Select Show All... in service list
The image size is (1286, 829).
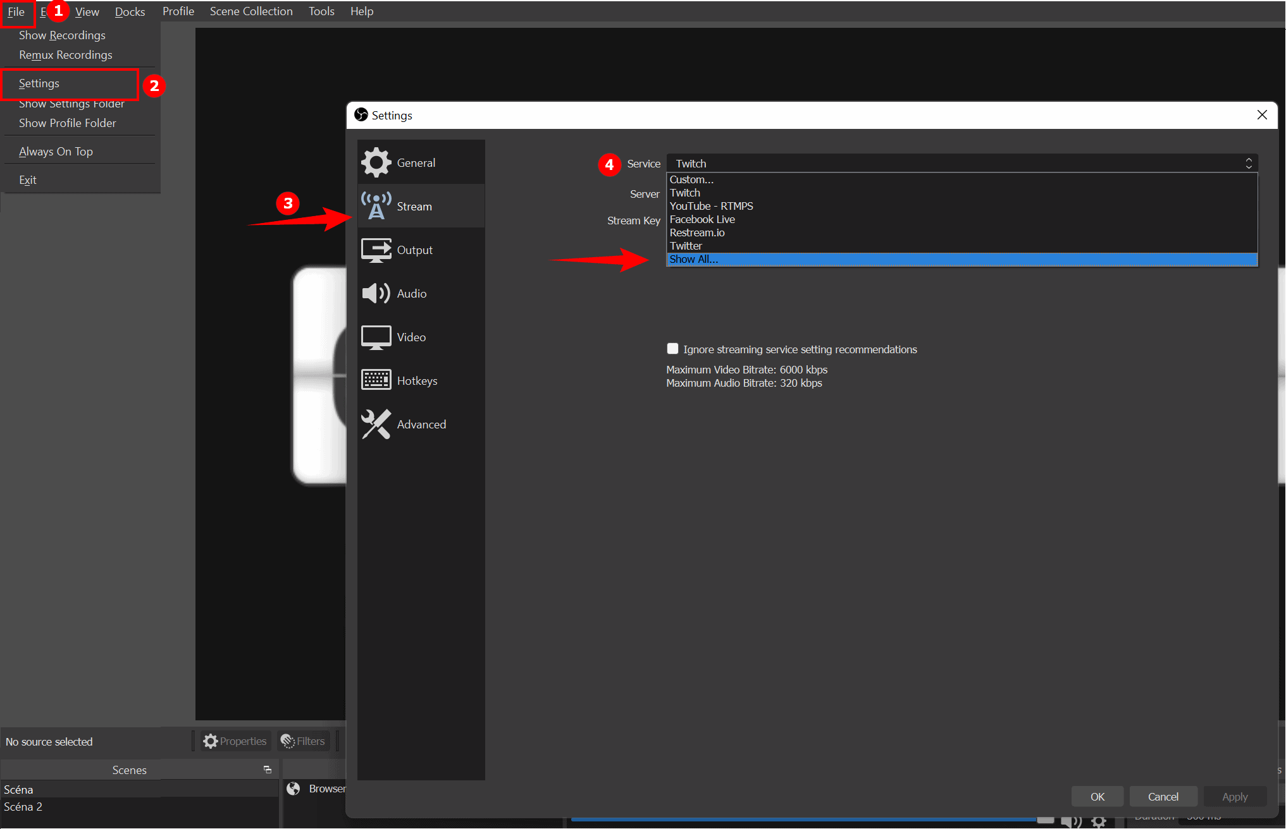tap(962, 259)
